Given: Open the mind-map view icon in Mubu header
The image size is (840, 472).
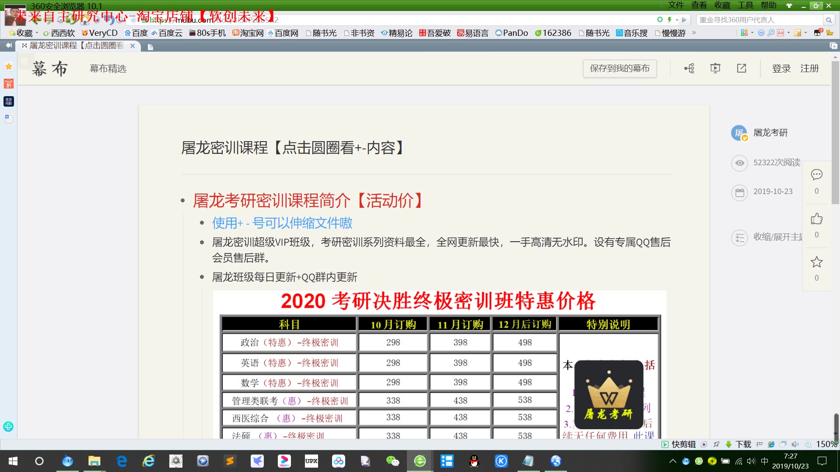Looking at the screenshot, I should point(689,68).
